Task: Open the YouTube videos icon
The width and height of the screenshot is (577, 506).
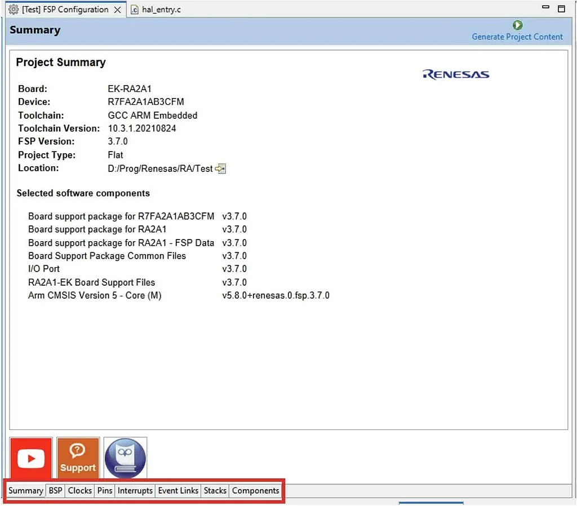Action: (30, 458)
